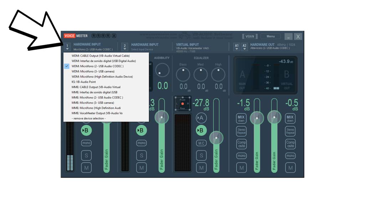Toggle mono on Hardware Input 2 strip
The image size is (365, 205).
142,143
